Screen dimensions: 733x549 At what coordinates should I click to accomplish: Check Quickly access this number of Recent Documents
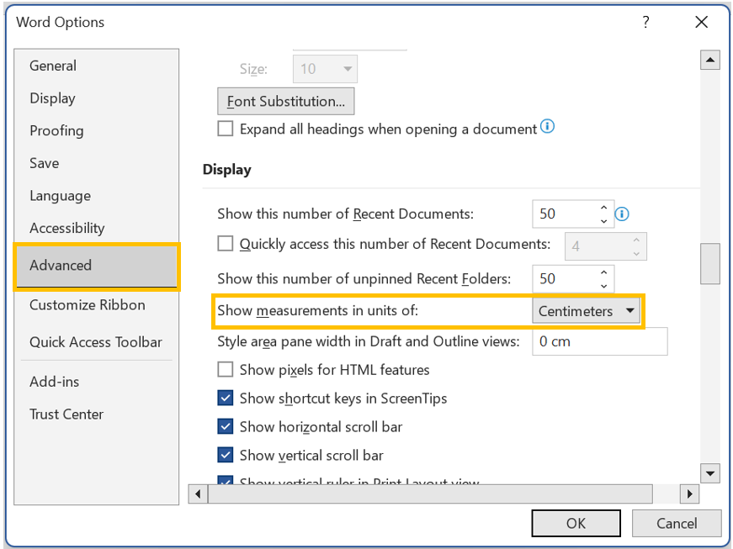pyautogui.click(x=226, y=244)
